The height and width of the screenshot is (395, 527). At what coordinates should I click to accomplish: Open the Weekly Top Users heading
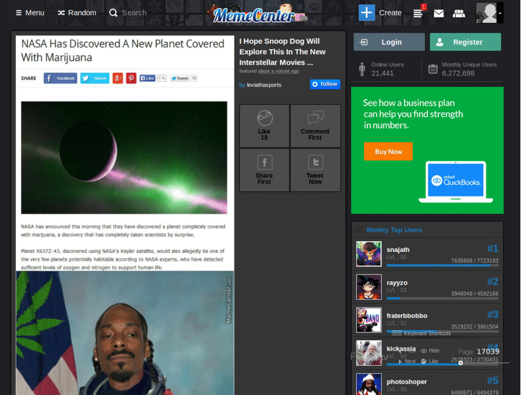pos(394,230)
